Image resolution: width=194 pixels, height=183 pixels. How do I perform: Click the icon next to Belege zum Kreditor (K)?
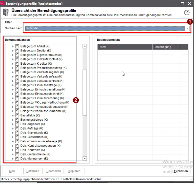[x=17, y=64]
